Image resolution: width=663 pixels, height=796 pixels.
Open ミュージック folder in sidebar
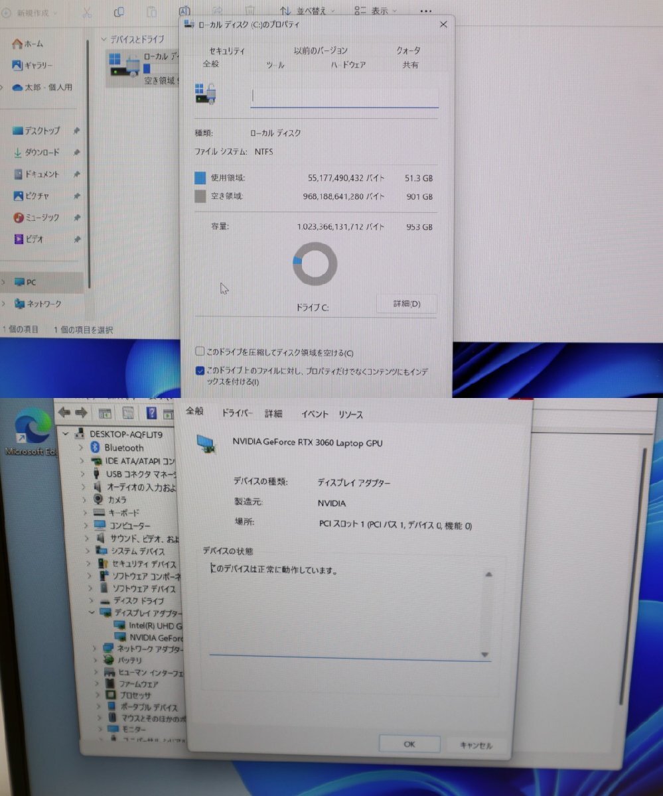(x=37, y=218)
